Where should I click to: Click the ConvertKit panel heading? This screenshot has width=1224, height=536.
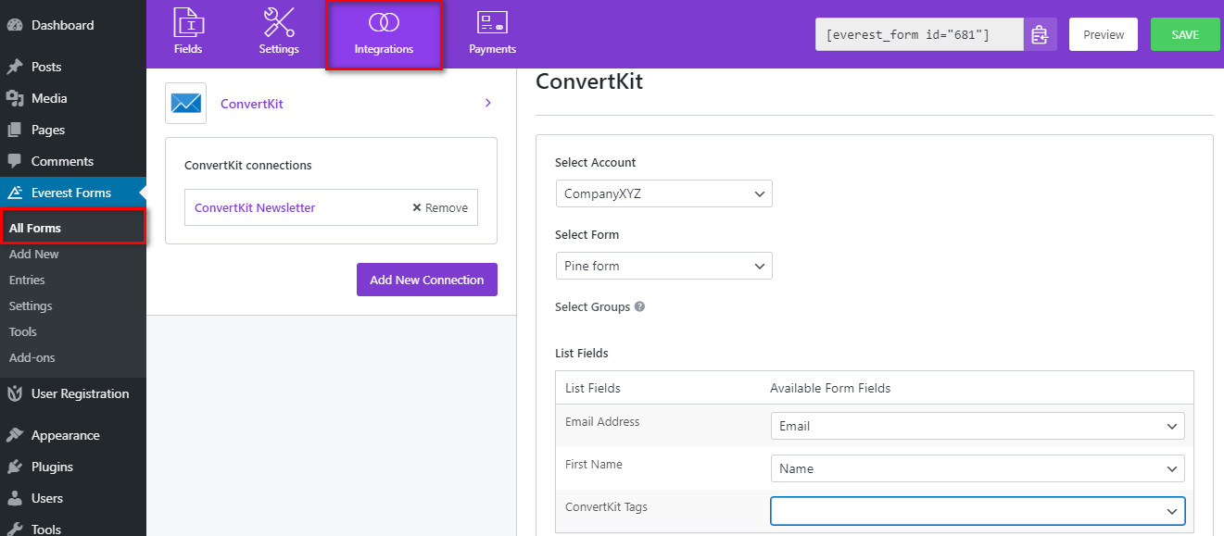(x=589, y=81)
